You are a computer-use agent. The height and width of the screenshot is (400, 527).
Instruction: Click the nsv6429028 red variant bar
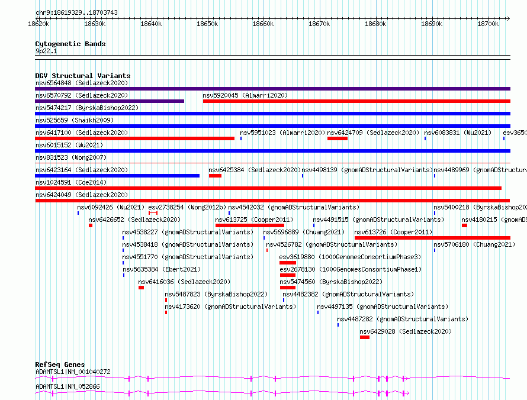pos(365,337)
